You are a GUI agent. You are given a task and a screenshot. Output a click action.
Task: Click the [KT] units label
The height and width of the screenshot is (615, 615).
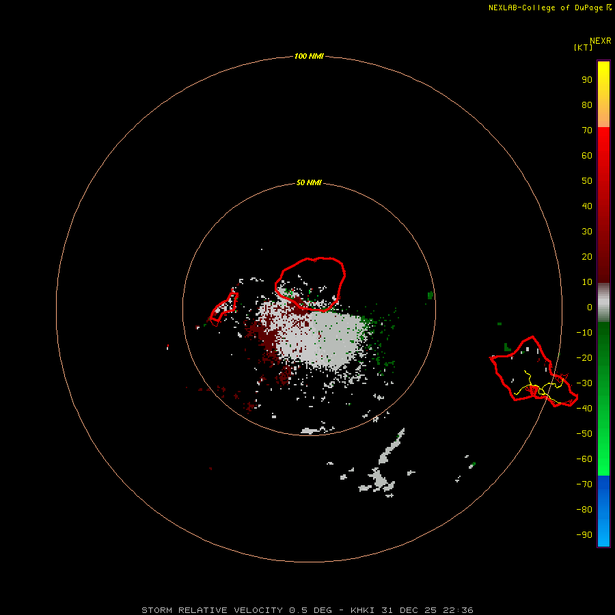tap(583, 47)
